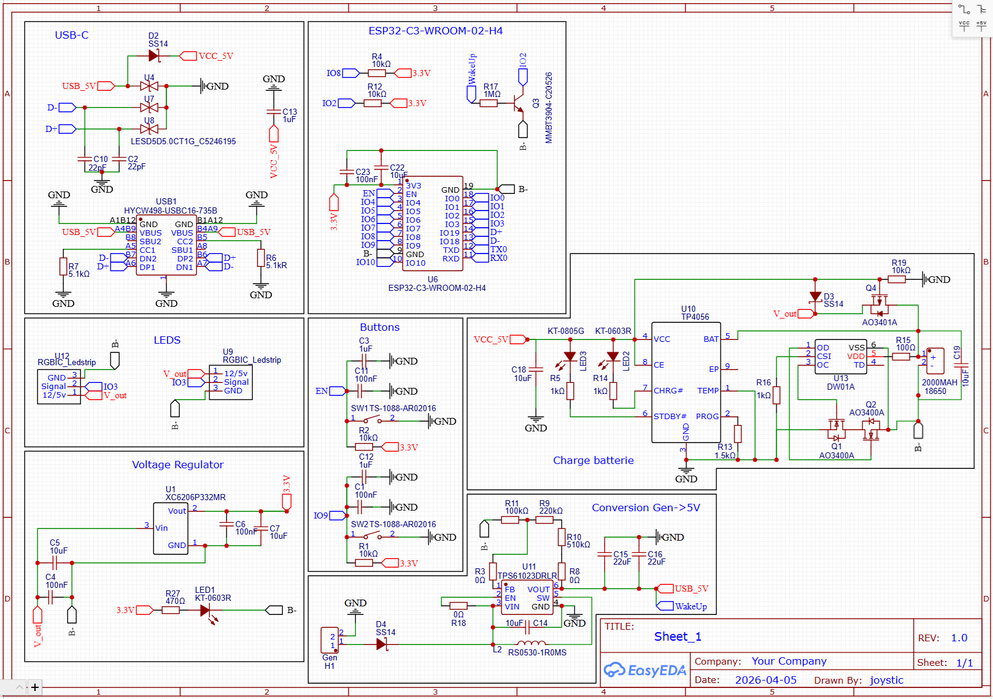Screen dimensions: 993x699
Task: Click the Sheet_1 title in the title block
Action: [x=678, y=636]
